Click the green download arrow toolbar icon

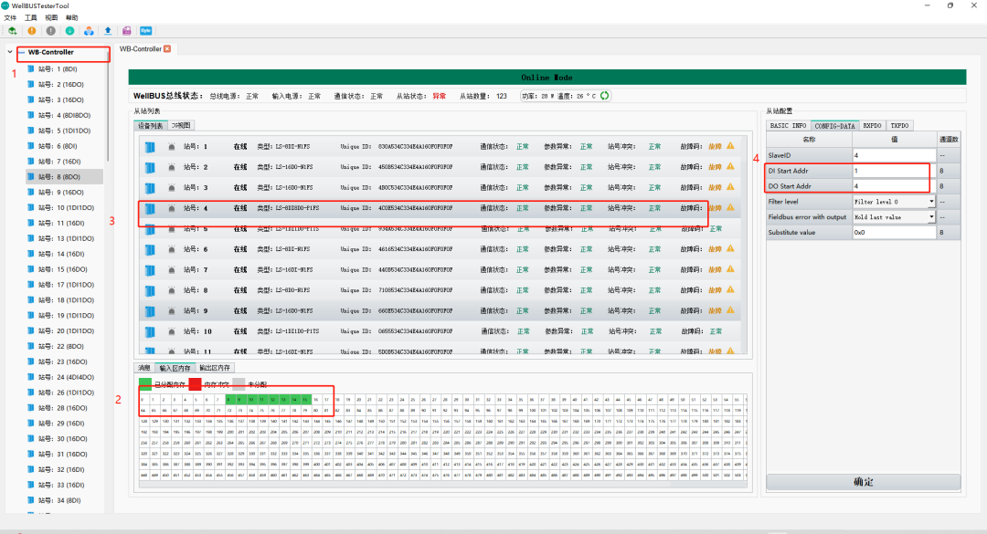click(69, 30)
